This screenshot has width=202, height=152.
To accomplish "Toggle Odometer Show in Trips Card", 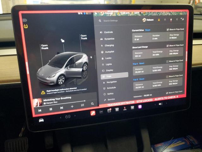I will click(167, 93).
